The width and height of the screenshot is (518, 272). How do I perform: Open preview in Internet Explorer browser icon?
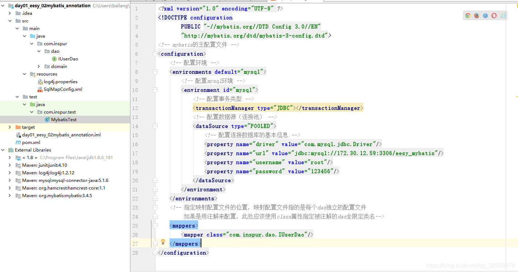point(503,16)
